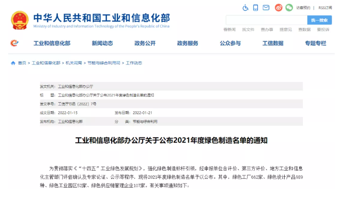This screenshot has height=200, width=341.
Task: Select 找文件 quick link
Action: [x=249, y=29]
